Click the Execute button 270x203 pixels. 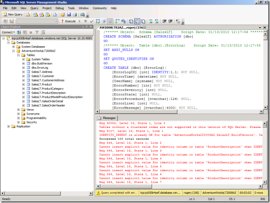(68, 21)
